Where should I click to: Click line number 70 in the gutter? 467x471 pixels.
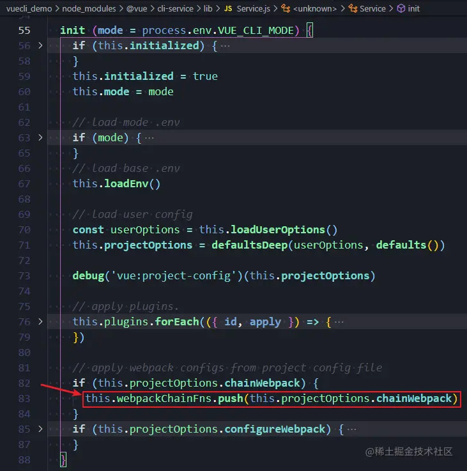point(24,230)
